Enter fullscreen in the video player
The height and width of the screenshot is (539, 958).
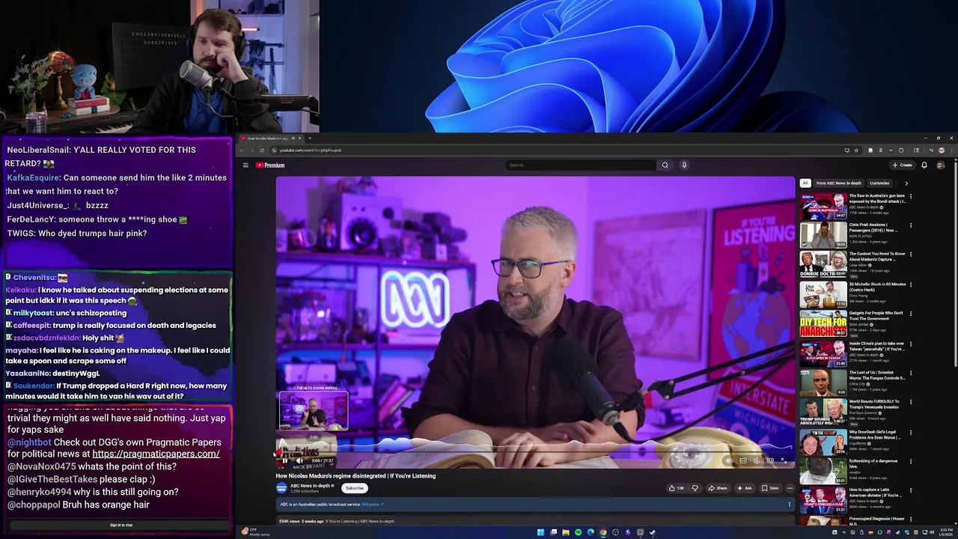tap(784, 460)
